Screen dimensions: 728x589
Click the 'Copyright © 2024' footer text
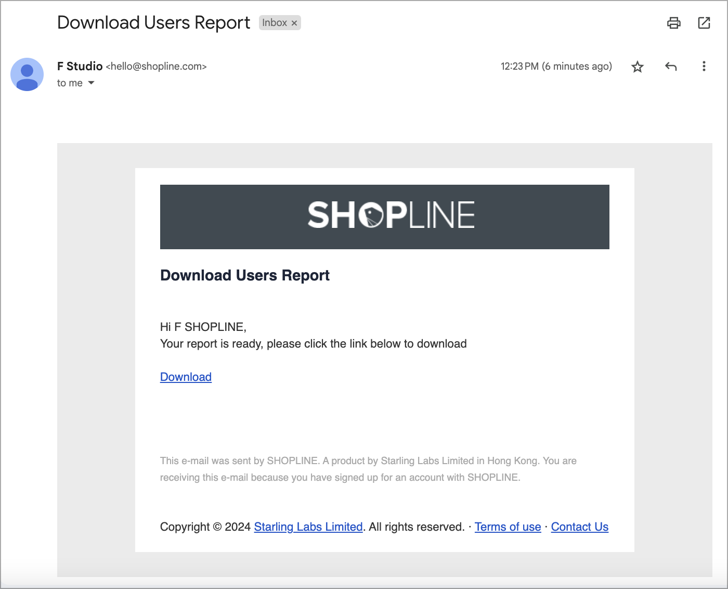(x=205, y=527)
